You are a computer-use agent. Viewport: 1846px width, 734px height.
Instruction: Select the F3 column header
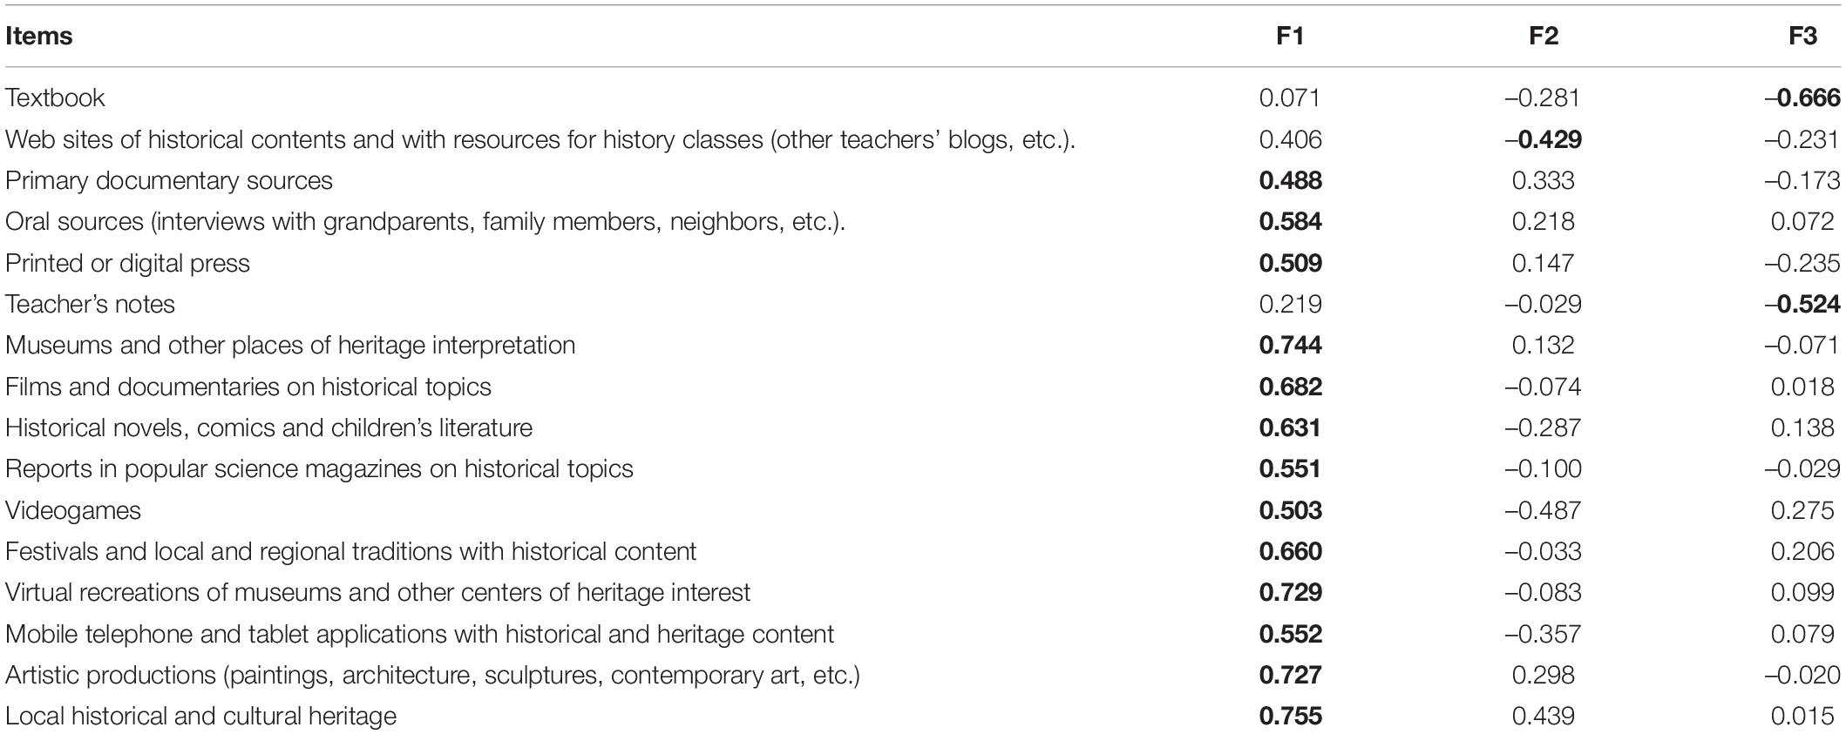click(x=1802, y=37)
